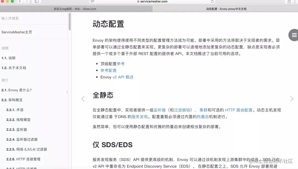Go to next page via right chevron arrow
The height and width of the screenshot is (169, 298).
(x=292, y=98)
